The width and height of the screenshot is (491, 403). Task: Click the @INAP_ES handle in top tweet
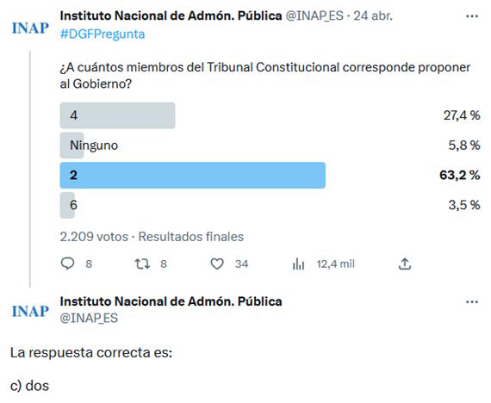click(314, 15)
